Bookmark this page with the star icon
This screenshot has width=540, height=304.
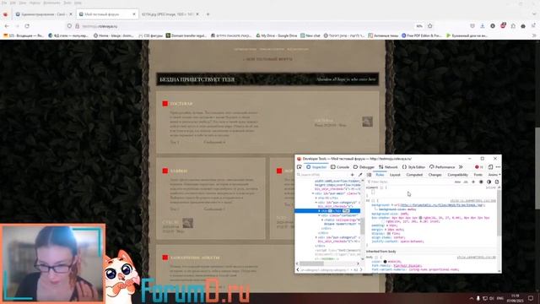[429, 26]
